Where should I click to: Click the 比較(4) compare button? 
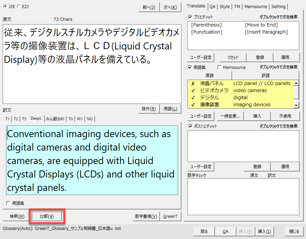[47, 216]
